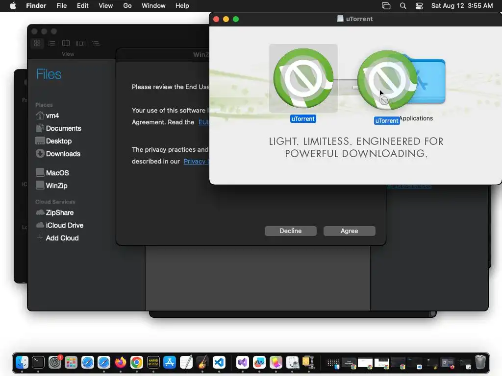Open the Finder menu
Image resolution: width=502 pixels, height=376 pixels.
pos(36,6)
